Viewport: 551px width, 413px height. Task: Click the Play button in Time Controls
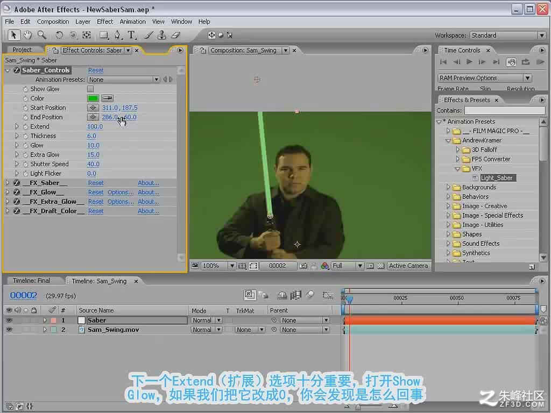(x=469, y=62)
